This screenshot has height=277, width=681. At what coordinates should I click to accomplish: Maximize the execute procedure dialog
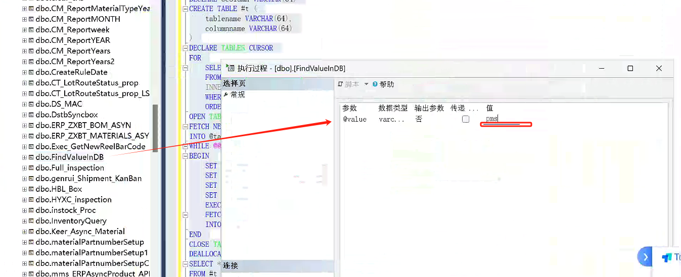point(630,68)
